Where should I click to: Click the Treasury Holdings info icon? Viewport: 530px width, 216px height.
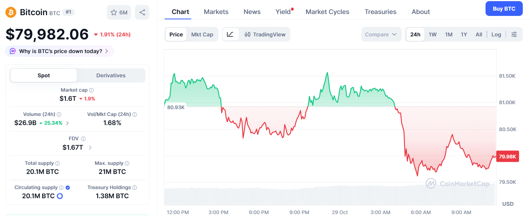[x=134, y=188]
